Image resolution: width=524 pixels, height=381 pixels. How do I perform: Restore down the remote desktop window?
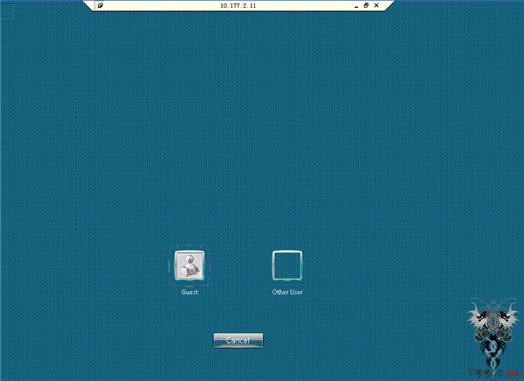pyautogui.click(x=367, y=5)
